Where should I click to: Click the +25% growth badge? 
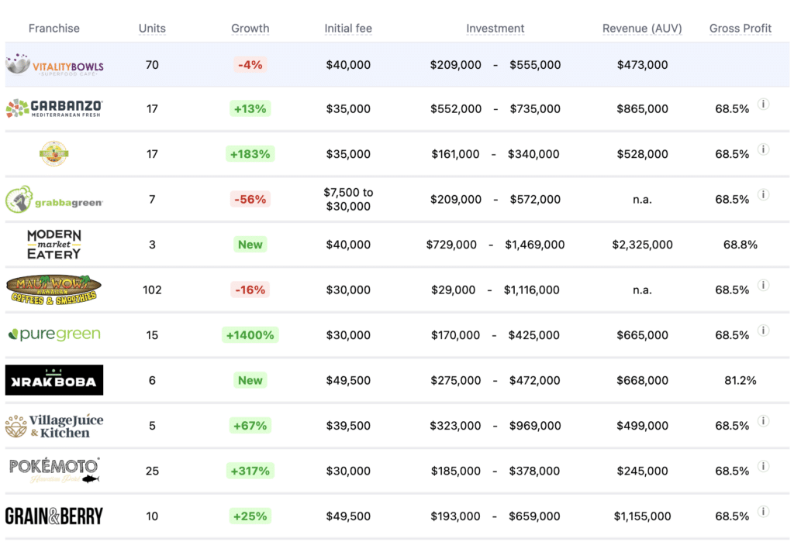250,516
